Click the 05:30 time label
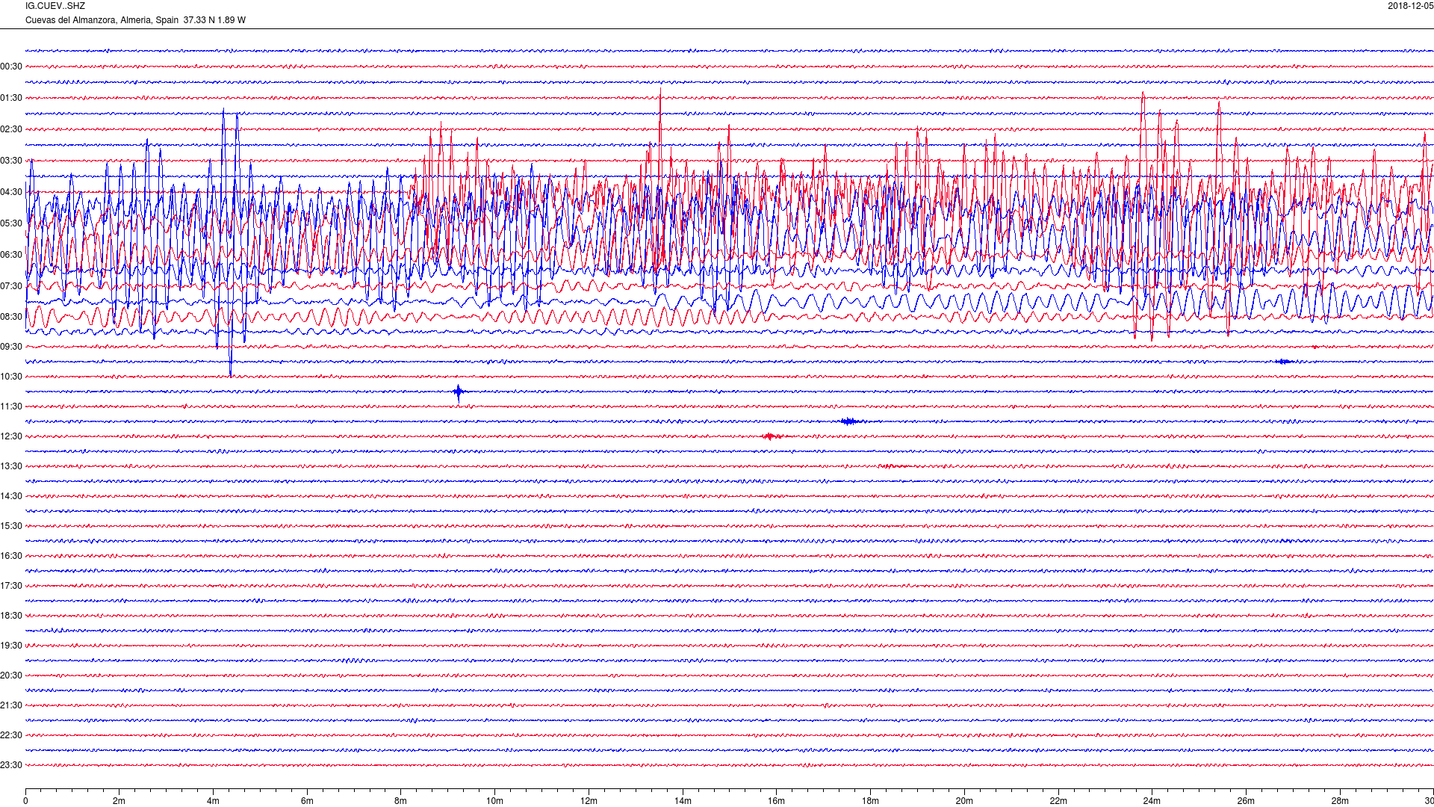The height and width of the screenshot is (807, 1434). pyautogui.click(x=11, y=223)
